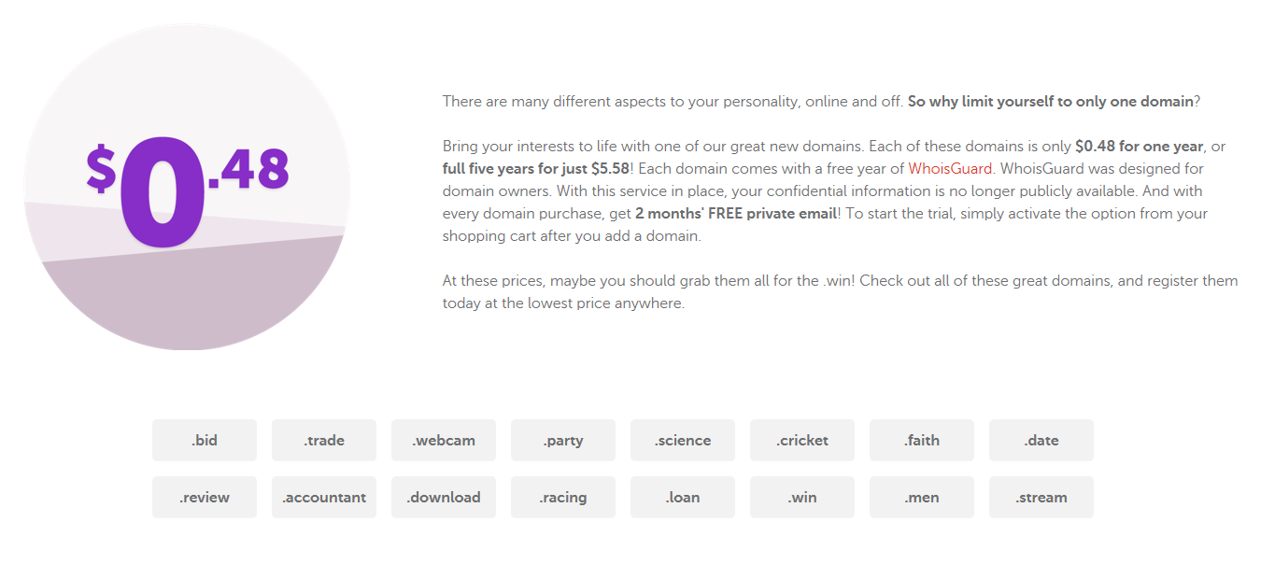
Task: Choose the .date domain button
Action: (1041, 440)
